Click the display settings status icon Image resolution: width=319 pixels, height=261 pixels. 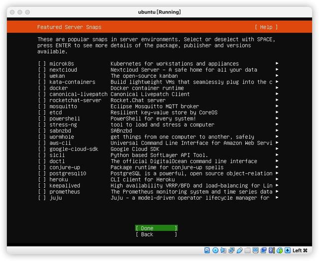(x=255, y=250)
